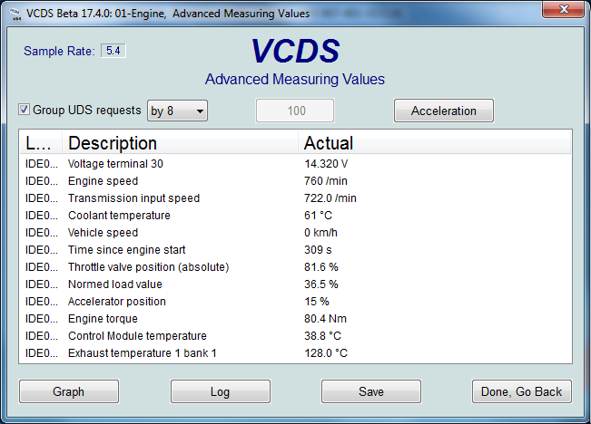Click the L... column header
The image size is (591, 424).
tap(41, 143)
